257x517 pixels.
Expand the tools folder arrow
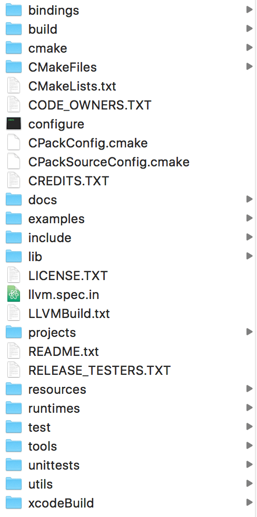250,446
